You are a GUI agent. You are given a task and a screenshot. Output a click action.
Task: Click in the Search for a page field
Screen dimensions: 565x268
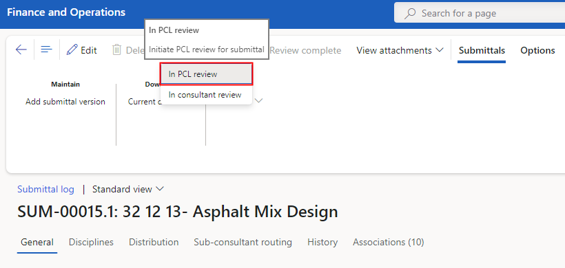(480, 14)
